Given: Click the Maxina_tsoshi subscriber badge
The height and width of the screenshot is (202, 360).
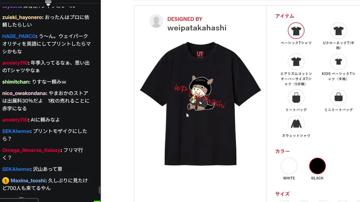Looking at the screenshot, I should coord(5,181).
